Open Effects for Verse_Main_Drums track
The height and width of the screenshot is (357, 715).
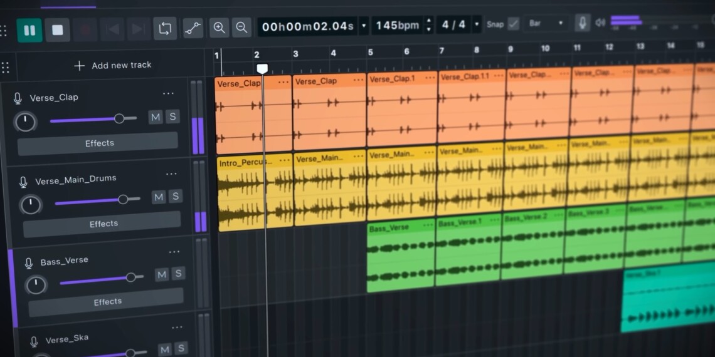point(103,224)
